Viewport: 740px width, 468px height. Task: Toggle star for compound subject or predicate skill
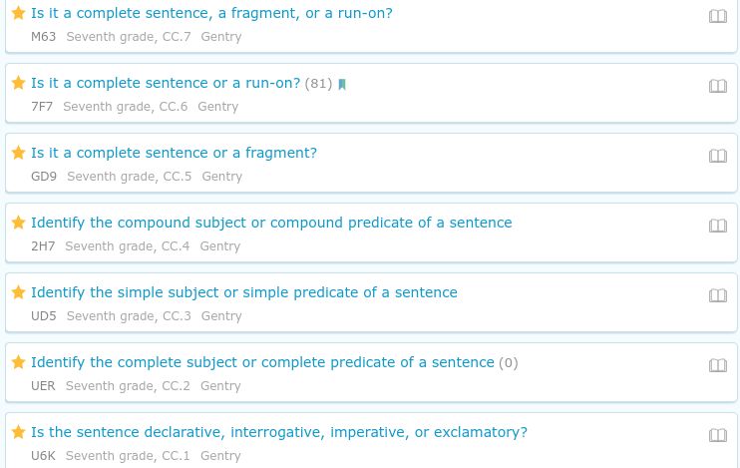18,223
